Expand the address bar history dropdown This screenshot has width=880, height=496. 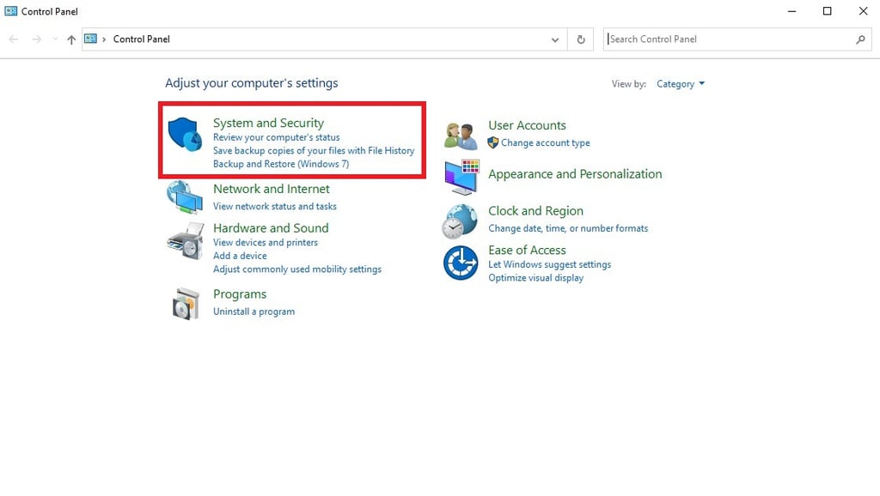(x=555, y=39)
